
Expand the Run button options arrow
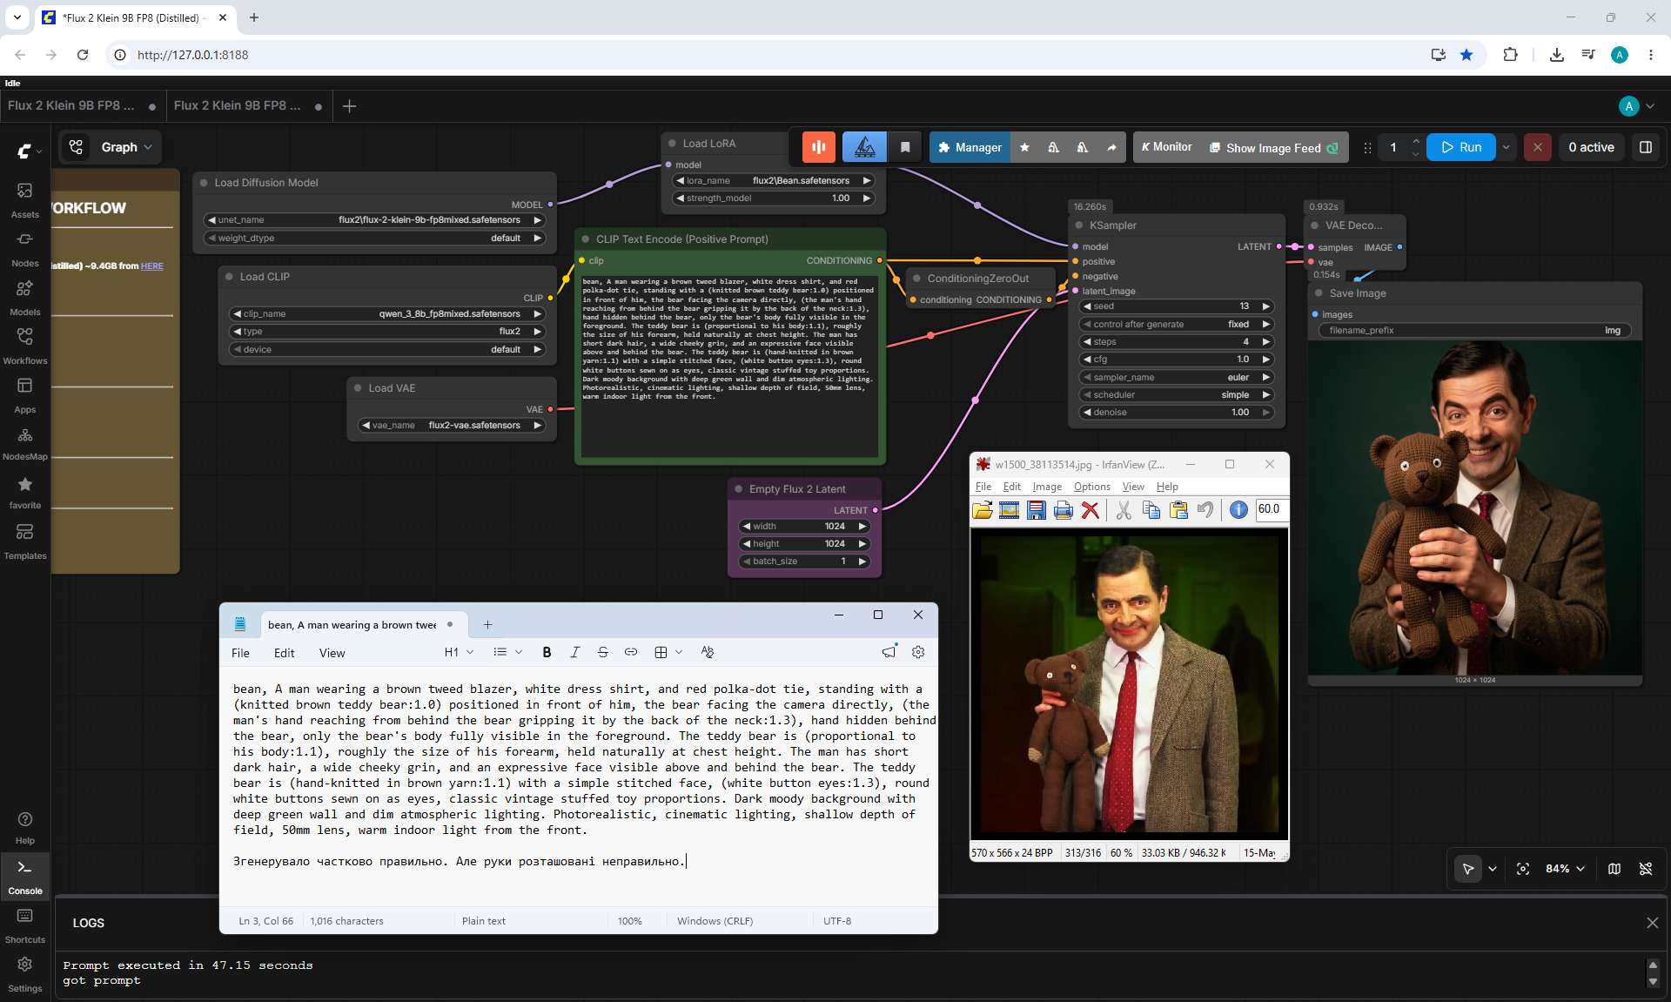1506,147
